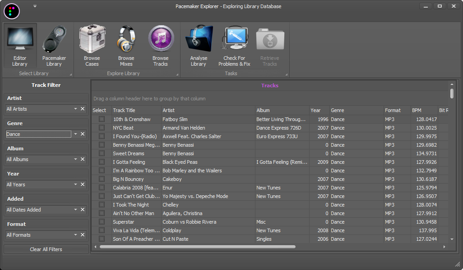The height and width of the screenshot is (270, 463).
Task: Expand the All Dates Added dropdown
Action: [x=76, y=210]
